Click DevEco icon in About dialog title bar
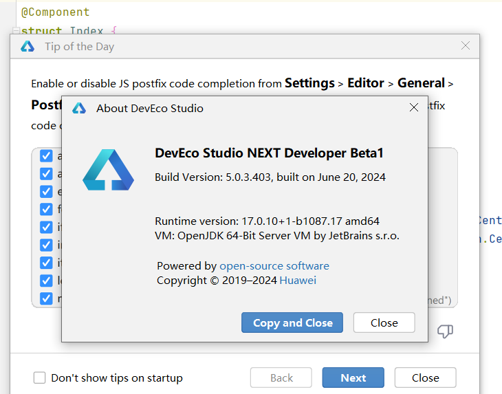 pyautogui.click(x=79, y=108)
